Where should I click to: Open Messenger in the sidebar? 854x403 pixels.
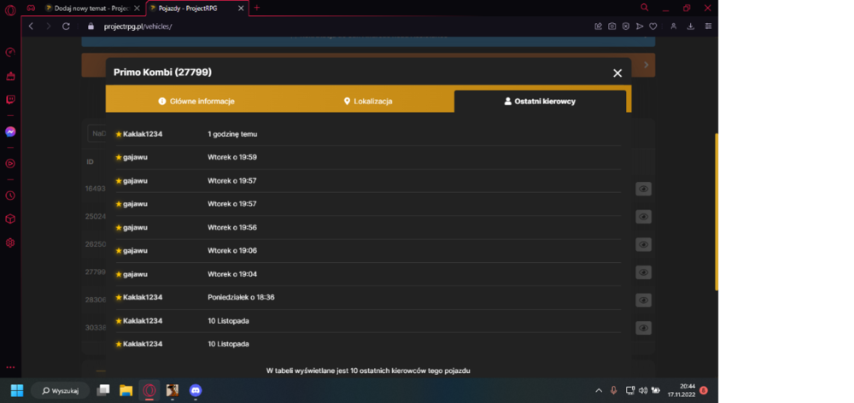coord(9,131)
